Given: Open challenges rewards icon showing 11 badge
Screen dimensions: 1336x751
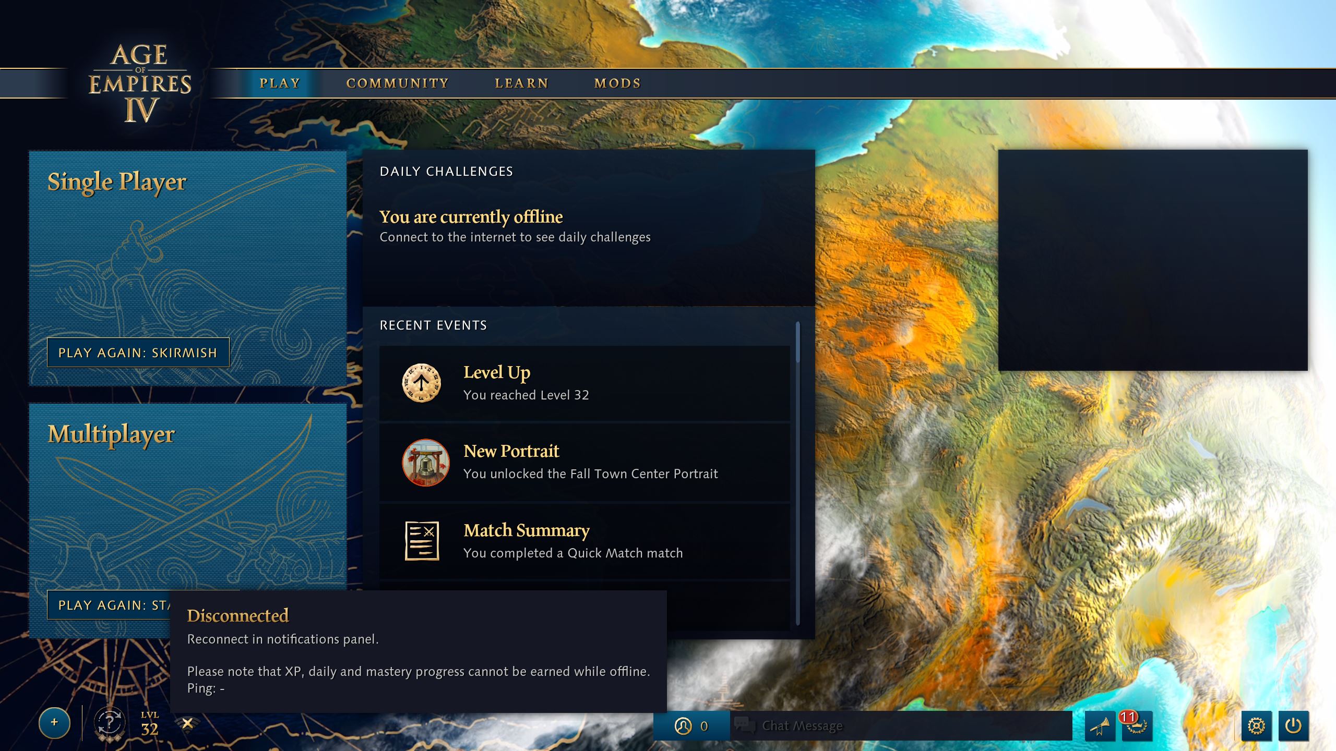Looking at the screenshot, I should (x=1137, y=726).
